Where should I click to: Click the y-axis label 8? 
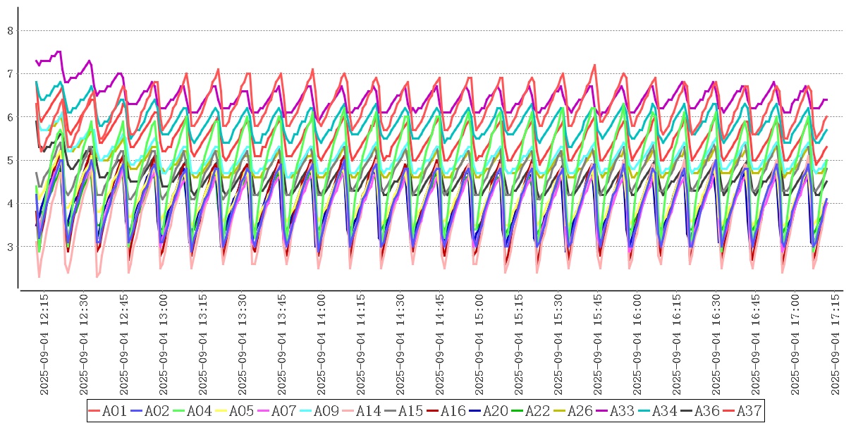10,30
